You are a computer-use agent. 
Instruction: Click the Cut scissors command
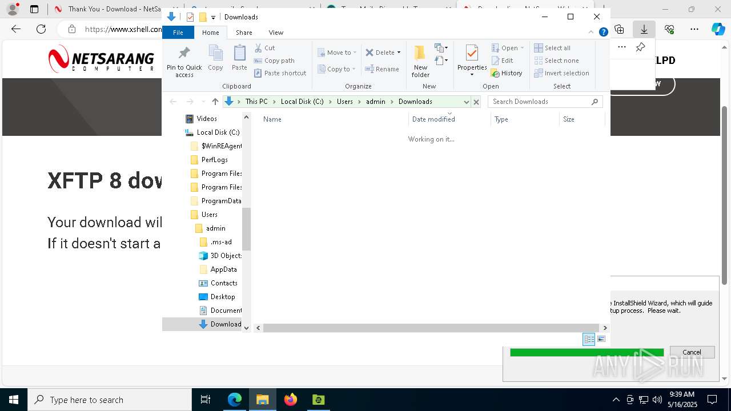264,48
